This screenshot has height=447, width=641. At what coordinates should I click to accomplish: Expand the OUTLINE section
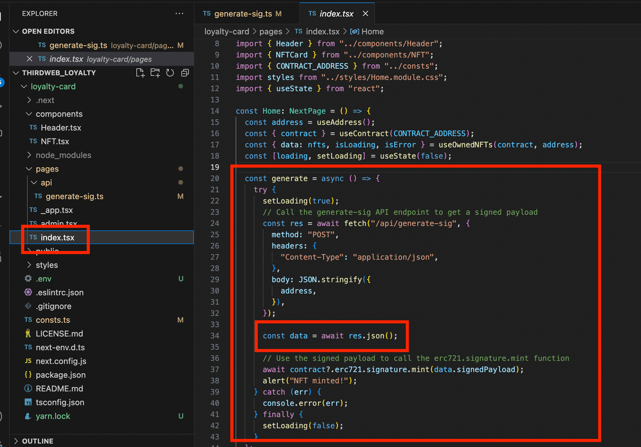tap(15, 441)
